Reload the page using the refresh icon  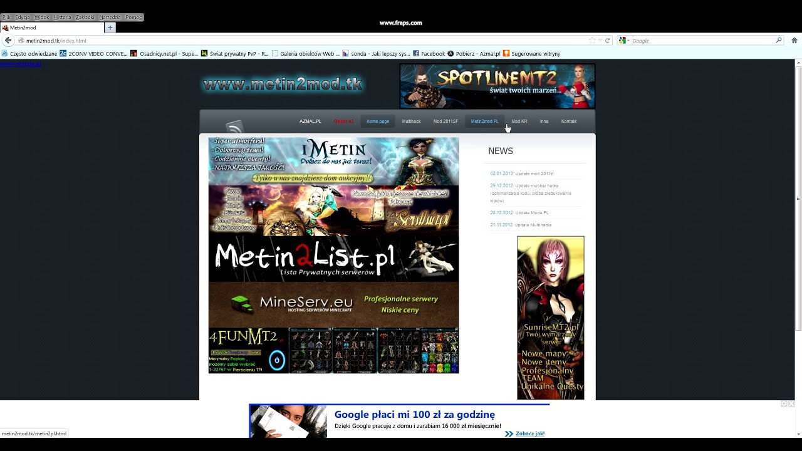(607, 41)
